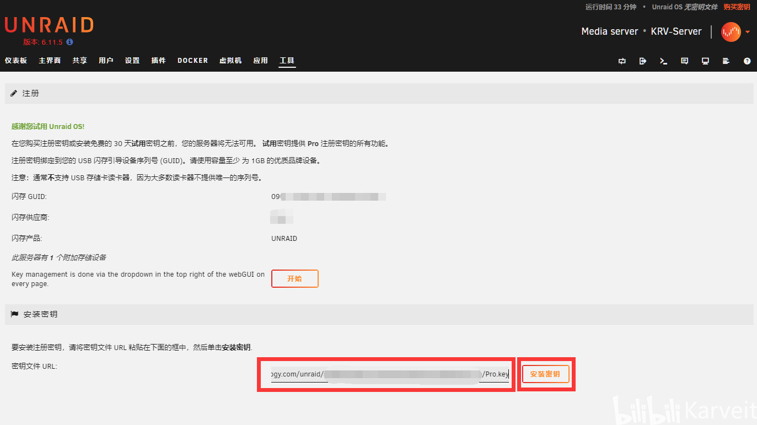757x425 pixels.
Task: Click the version info icon beside 6.11.5
Action: coord(69,42)
